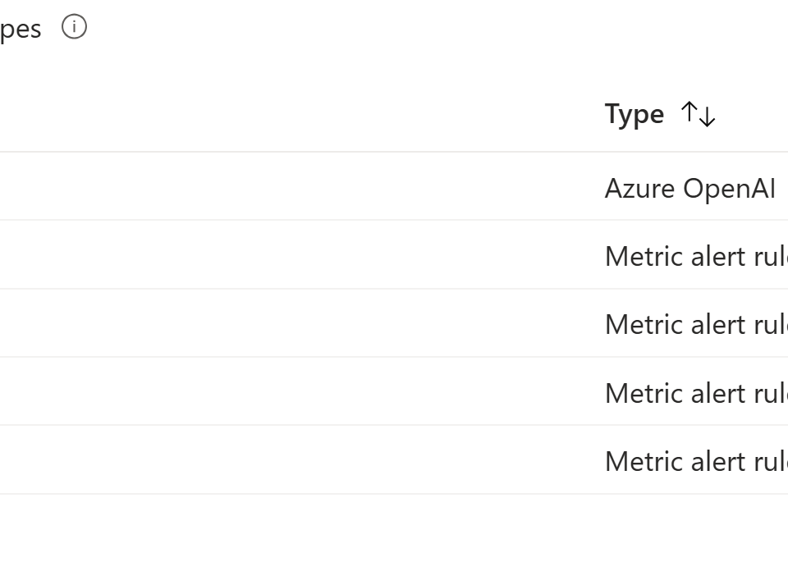Click blank area of third Metric alert row
This screenshot has width=788, height=571.
pyautogui.click(x=301, y=391)
